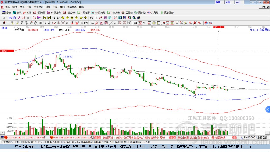Open the 行情 quotes view
This screenshot has width=270, height=152.
(7, 13)
